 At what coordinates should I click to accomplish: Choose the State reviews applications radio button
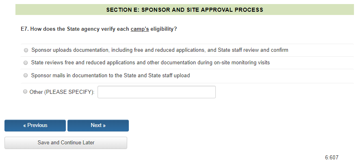tap(26, 63)
